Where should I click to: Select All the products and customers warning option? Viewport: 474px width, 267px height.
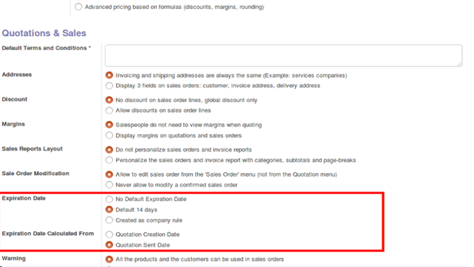(x=109, y=259)
